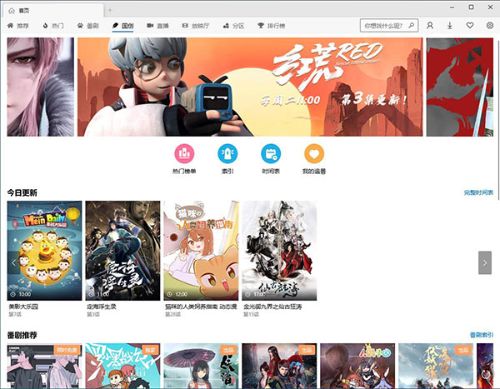500x389 pixels.
Task: Open the umbrella girl recommended card
Action: 201,366
